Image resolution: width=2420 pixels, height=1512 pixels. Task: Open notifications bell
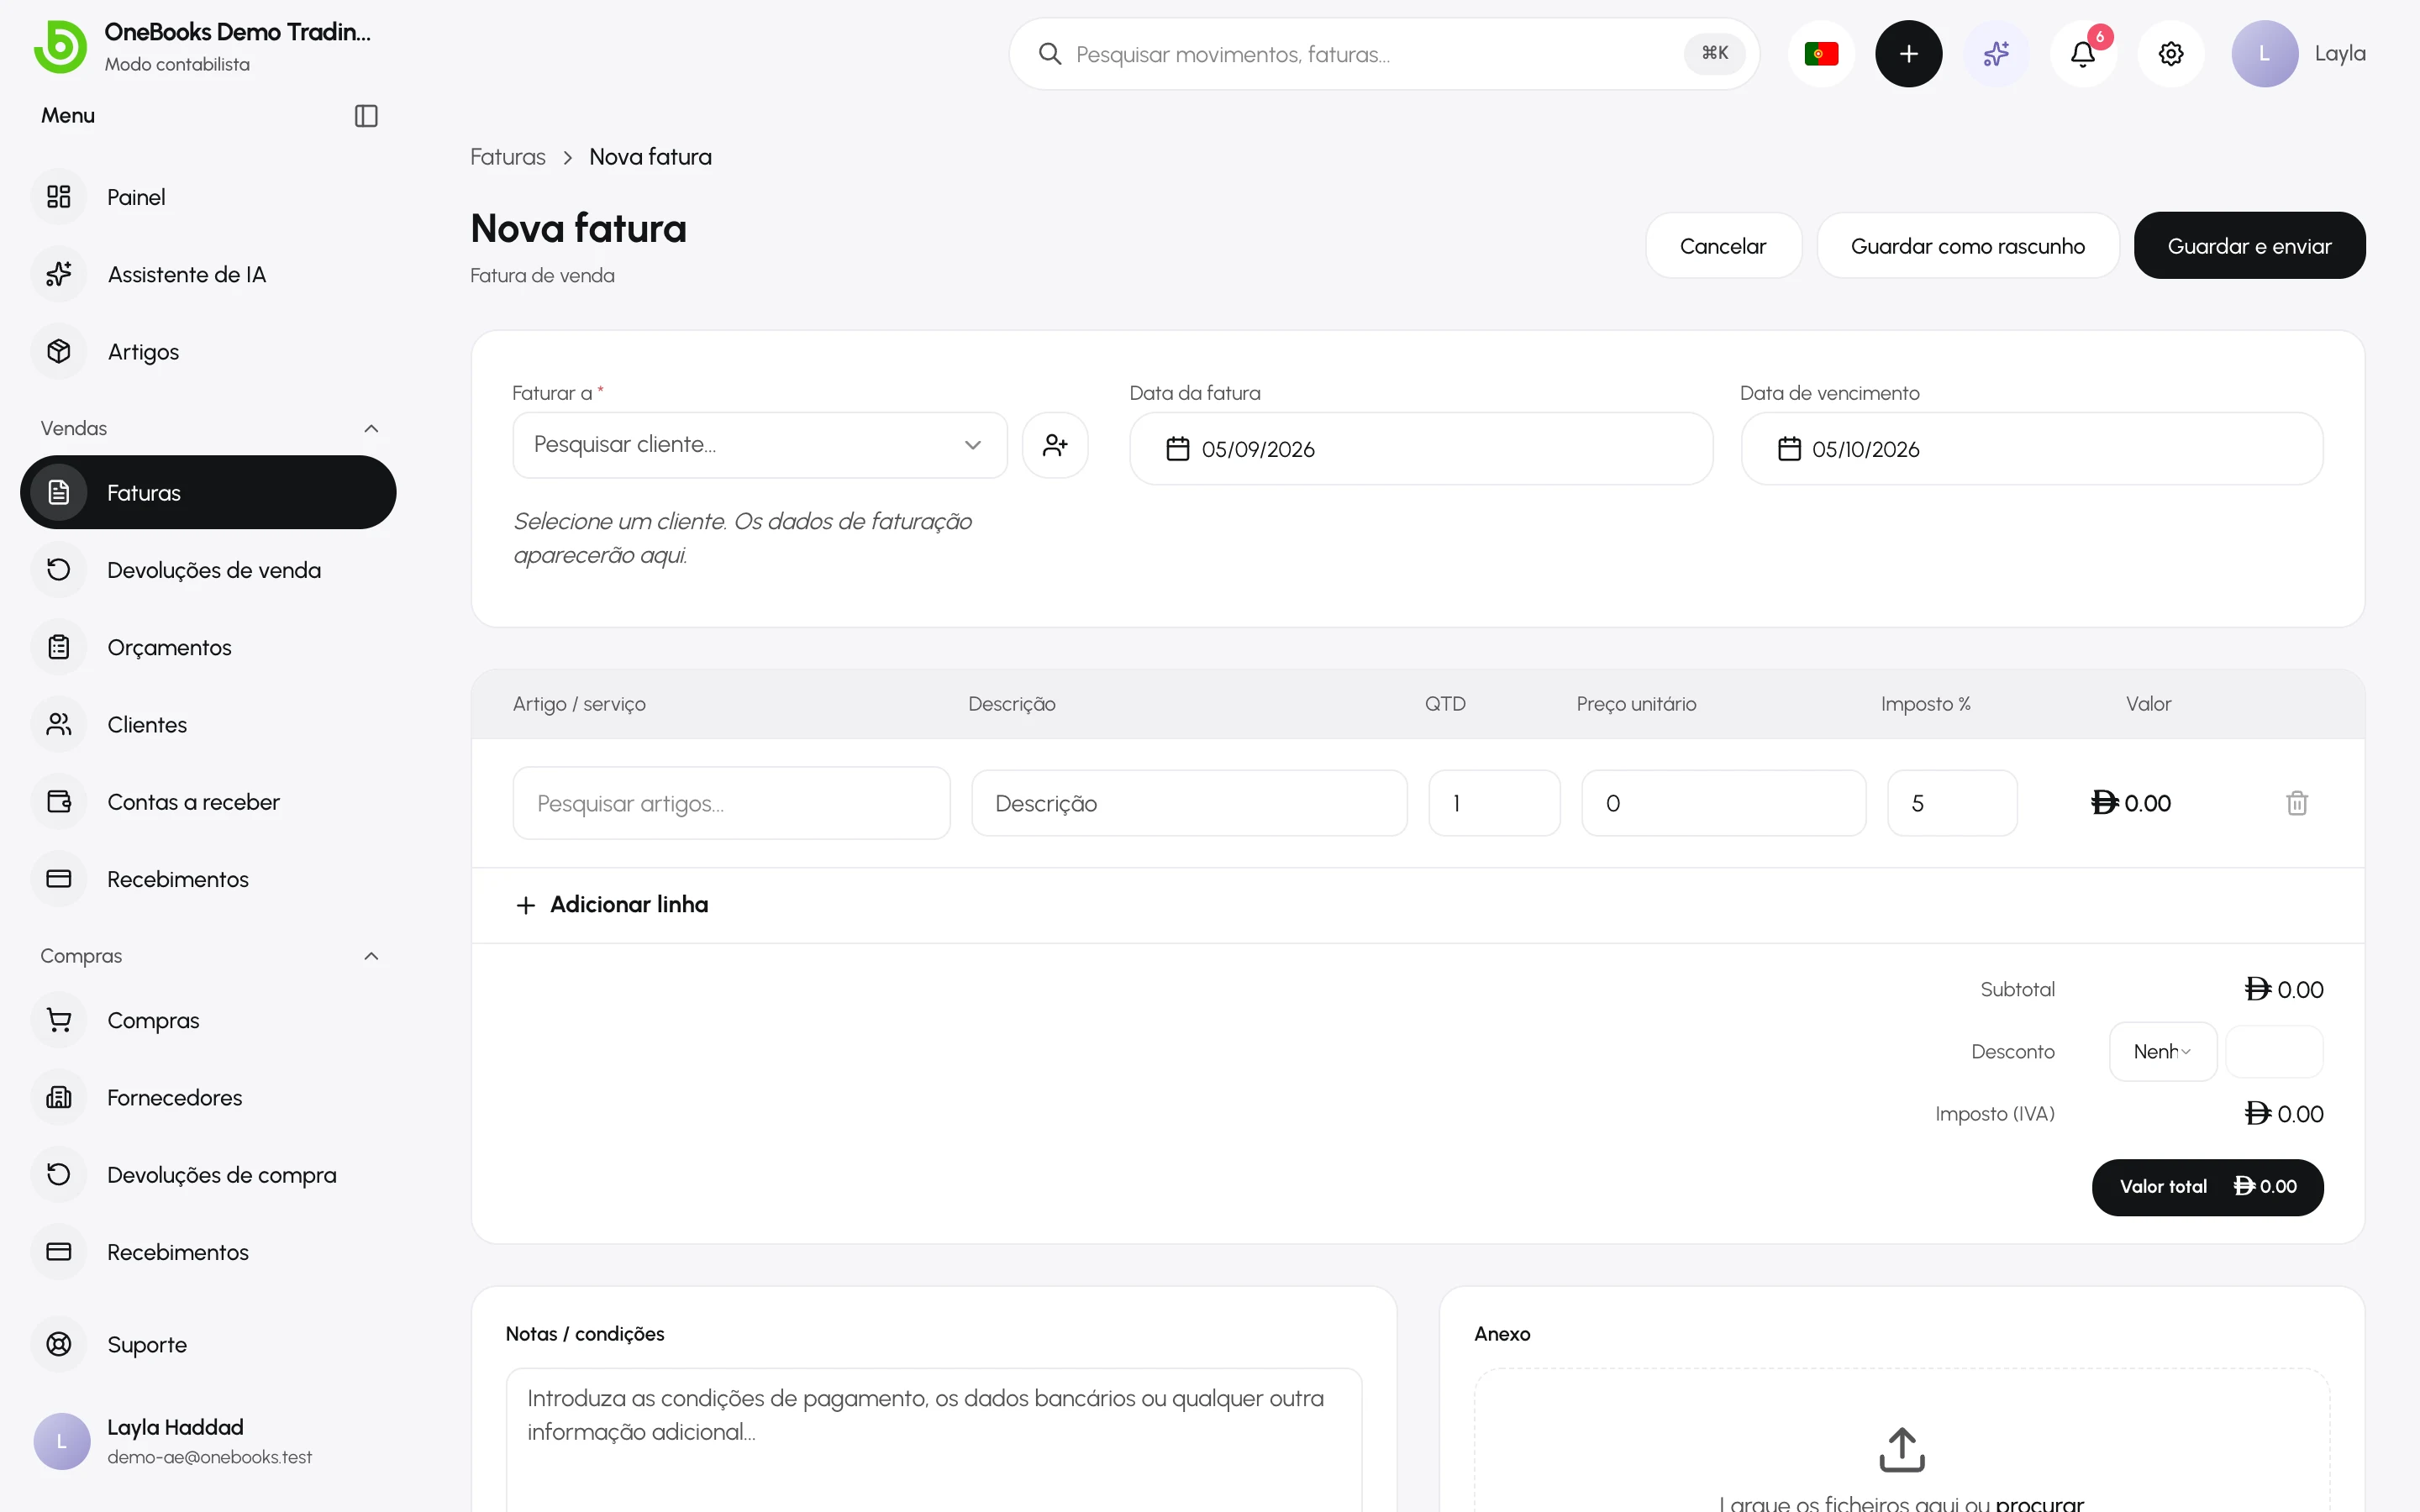pyautogui.click(x=2083, y=54)
